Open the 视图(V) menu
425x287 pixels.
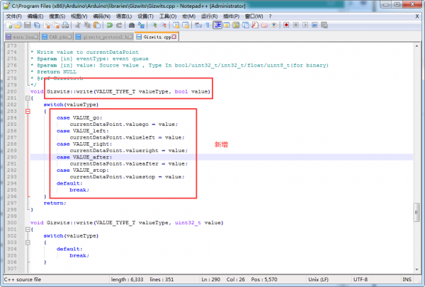click(x=79, y=16)
